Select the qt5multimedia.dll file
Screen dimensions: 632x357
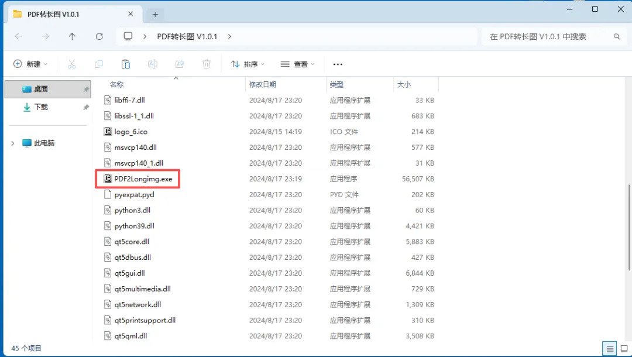point(142,289)
